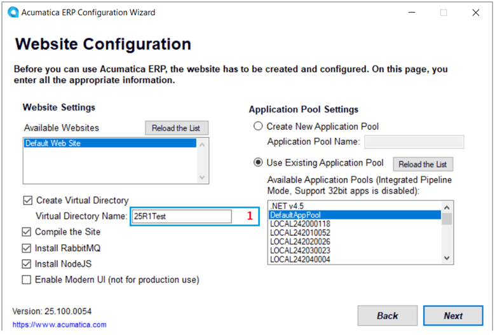Click the Virtual Directory Name field
This screenshot has height=335, width=495.
(x=181, y=216)
